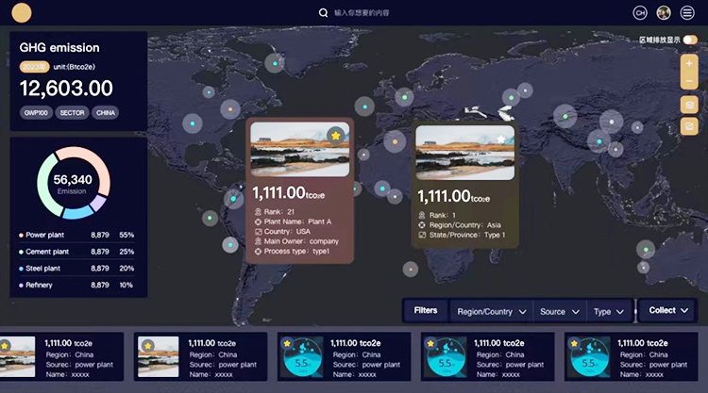Switch language with the CH icon

tap(640, 12)
